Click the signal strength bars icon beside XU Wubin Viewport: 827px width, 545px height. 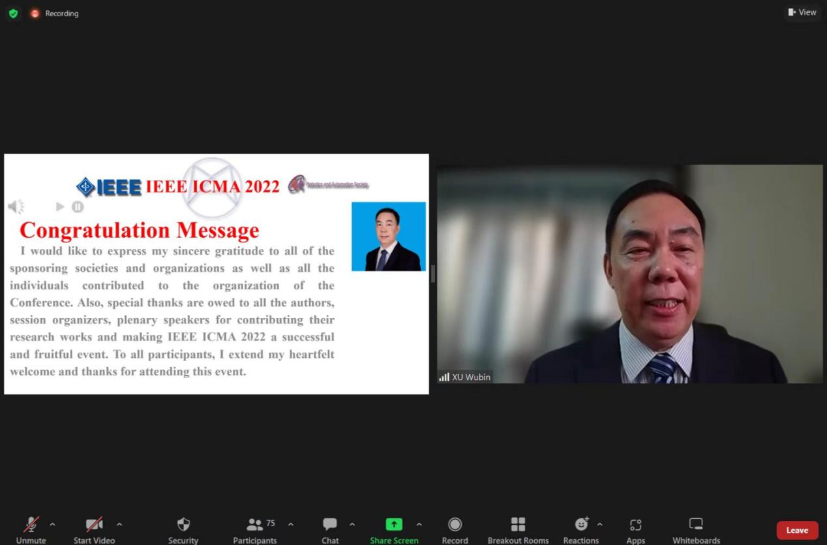[444, 377]
